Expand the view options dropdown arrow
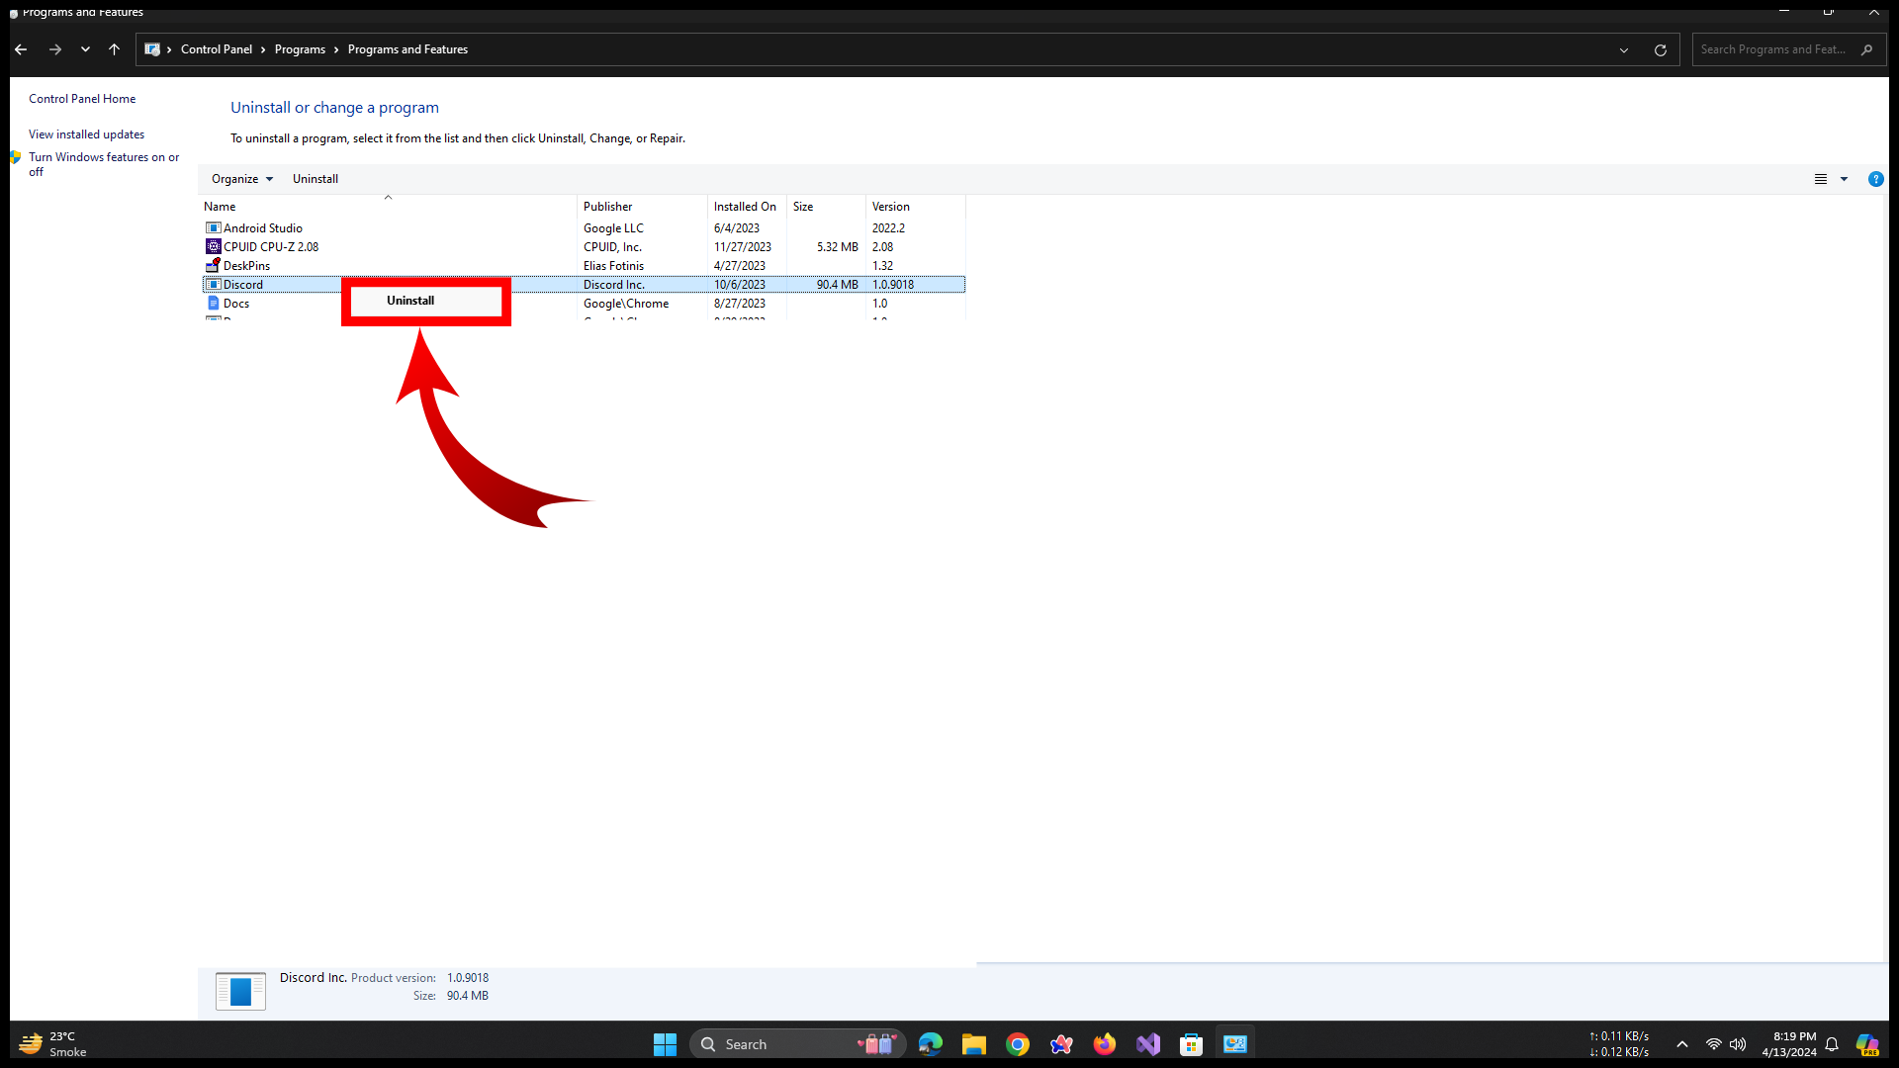This screenshot has width=1899, height=1068. 1844,179
